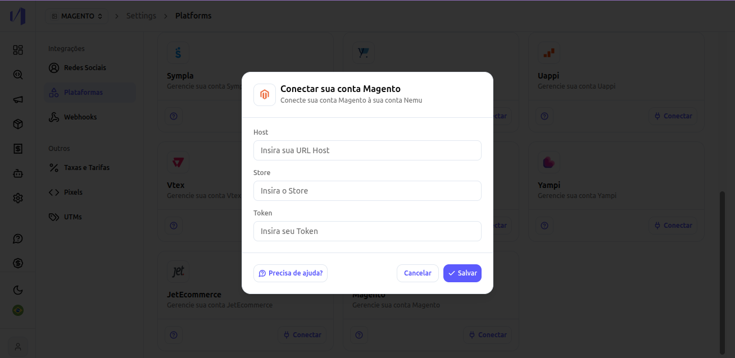Click the Cancelar button
Screen dimensions: 735x358
418,273
